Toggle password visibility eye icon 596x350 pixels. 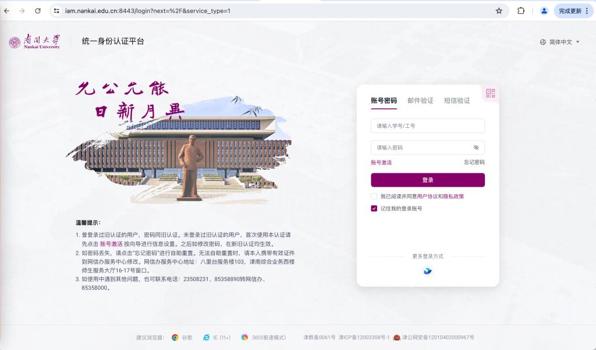[x=476, y=148]
